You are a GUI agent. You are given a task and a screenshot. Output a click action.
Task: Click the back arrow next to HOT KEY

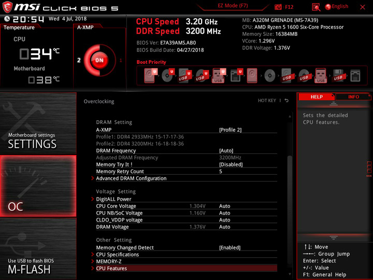(286, 101)
